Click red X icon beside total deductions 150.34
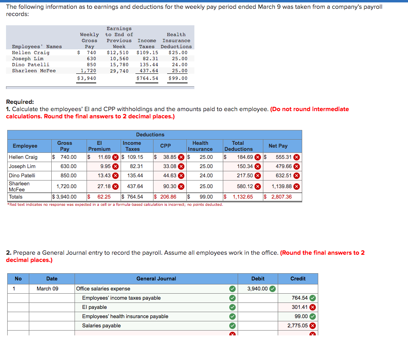Image resolution: width=408 pixels, height=343 pixels. (258, 166)
